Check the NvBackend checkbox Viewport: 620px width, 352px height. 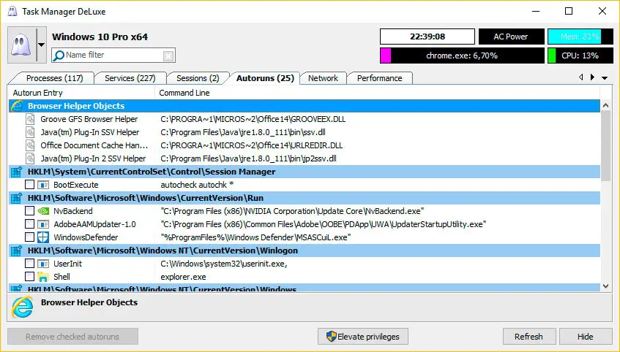point(30,211)
